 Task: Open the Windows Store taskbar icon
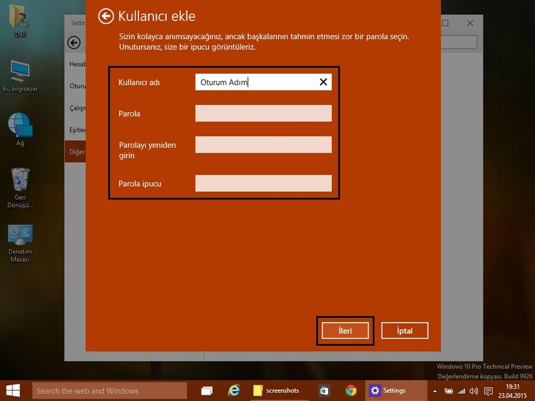(x=323, y=390)
